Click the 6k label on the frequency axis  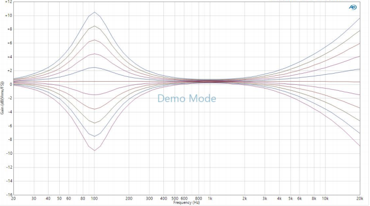click(300, 199)
